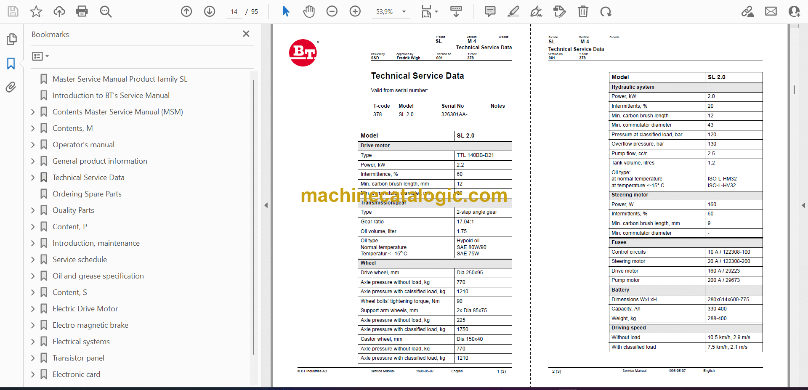This screenshot has width=808, height=390.
Task: Open page thumbnails panel in sidebar
Action: (11, 39)
